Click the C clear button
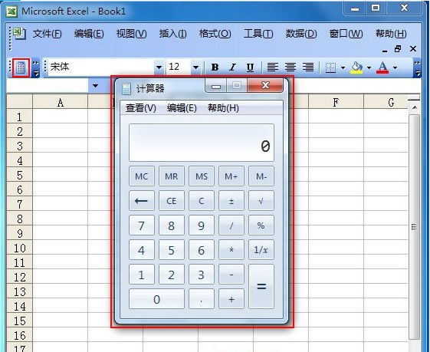This screenshot has width=430, height=352. [x=202, y=201]
